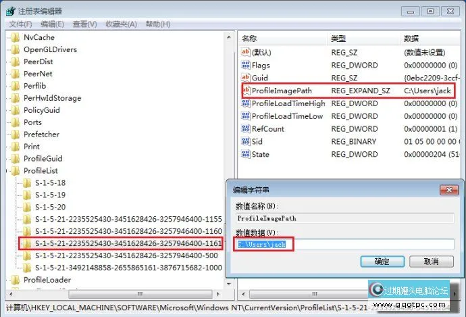Click the State value name
Viewport: 466px width, 317px height.
[260, 154]
